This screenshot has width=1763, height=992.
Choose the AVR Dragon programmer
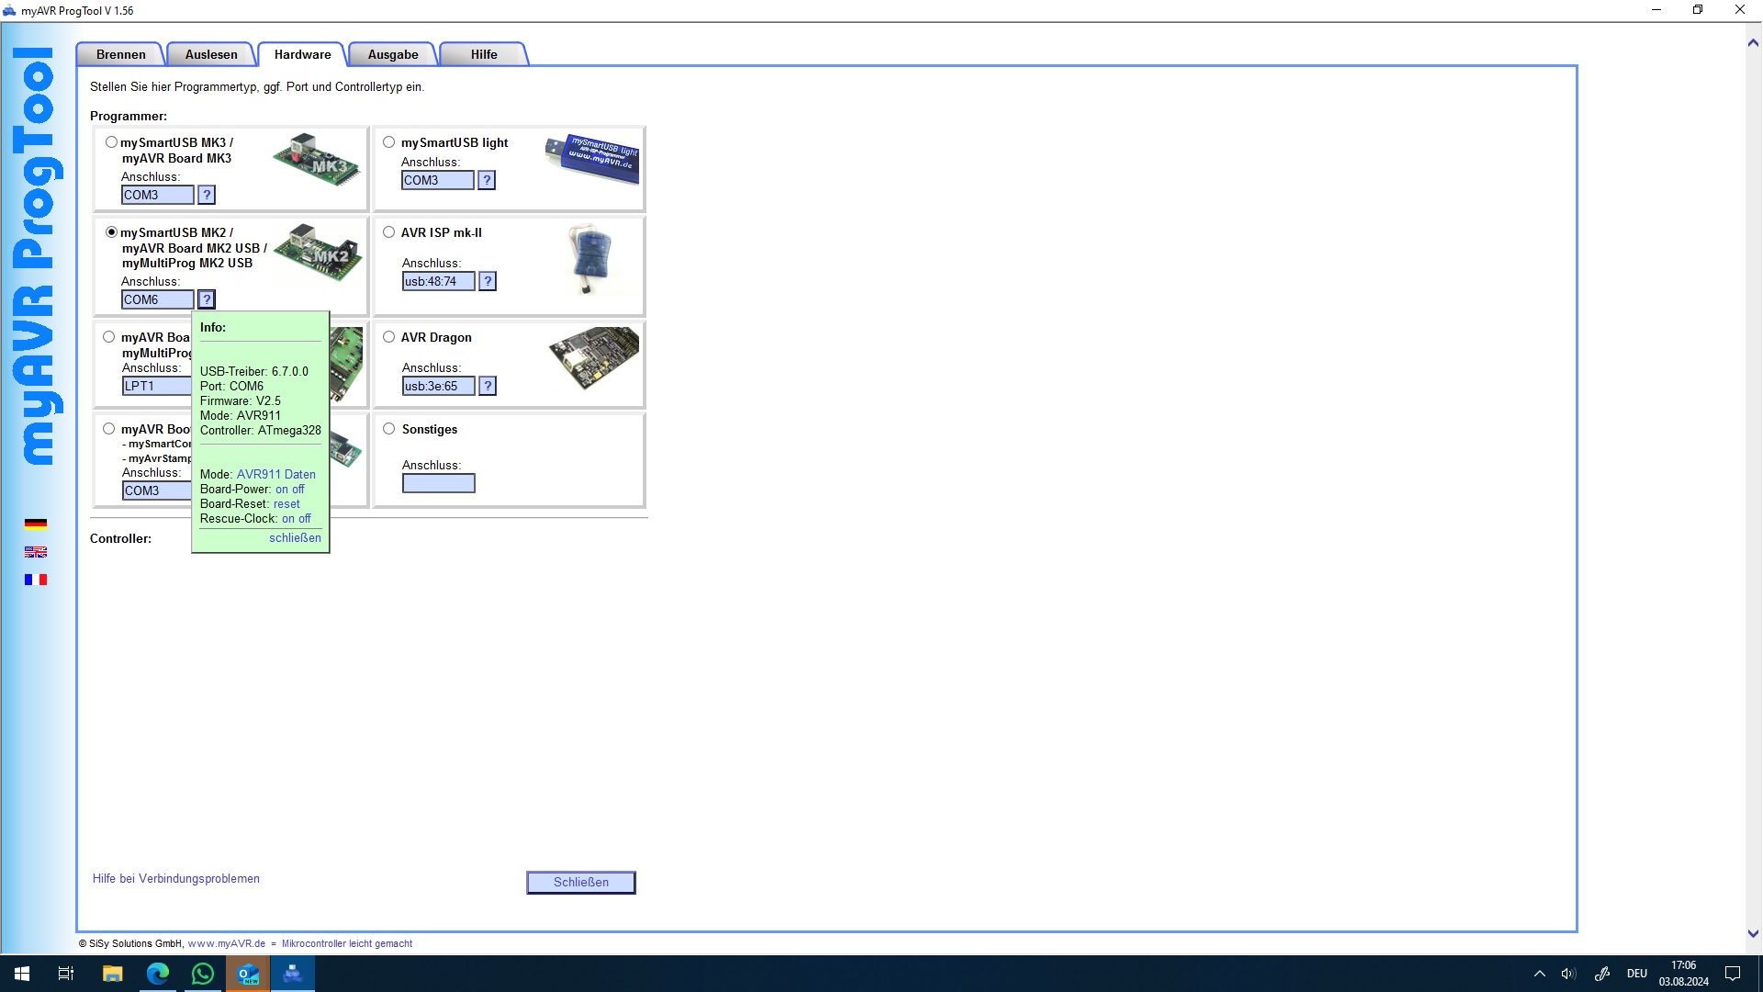point(389,337)
